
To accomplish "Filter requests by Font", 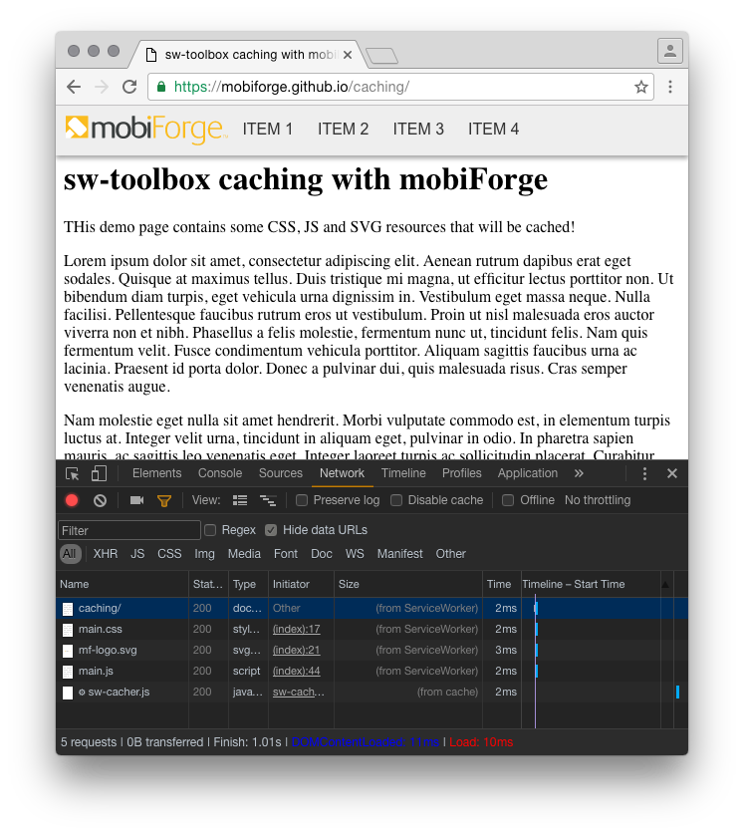I will click(286, 554).
